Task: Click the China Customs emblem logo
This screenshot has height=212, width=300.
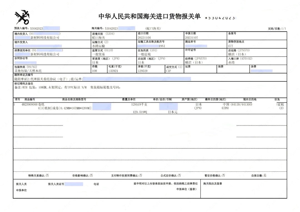Action: tap(22, 17)
